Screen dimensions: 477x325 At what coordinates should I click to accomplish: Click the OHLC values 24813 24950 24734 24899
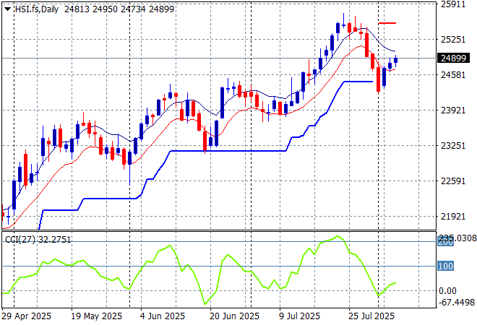[119, 9]
